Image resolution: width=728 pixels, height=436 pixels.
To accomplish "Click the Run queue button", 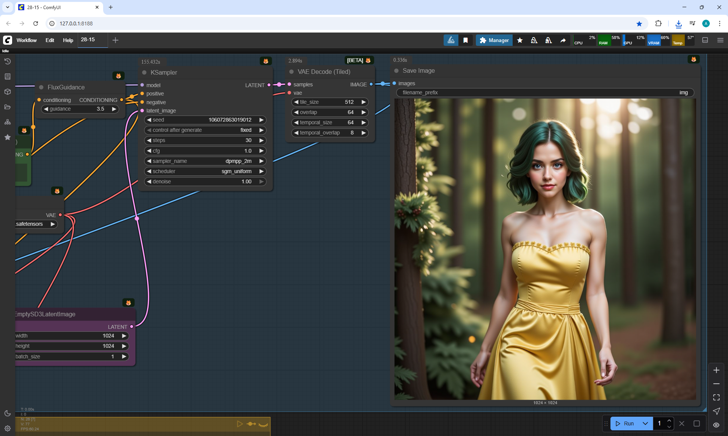I will pos(625,423).
